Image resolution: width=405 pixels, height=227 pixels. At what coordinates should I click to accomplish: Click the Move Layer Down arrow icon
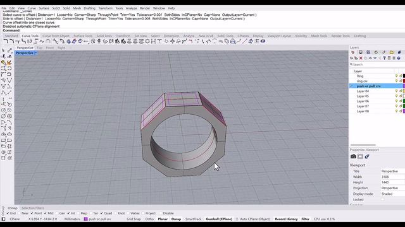tap(375, 58)
